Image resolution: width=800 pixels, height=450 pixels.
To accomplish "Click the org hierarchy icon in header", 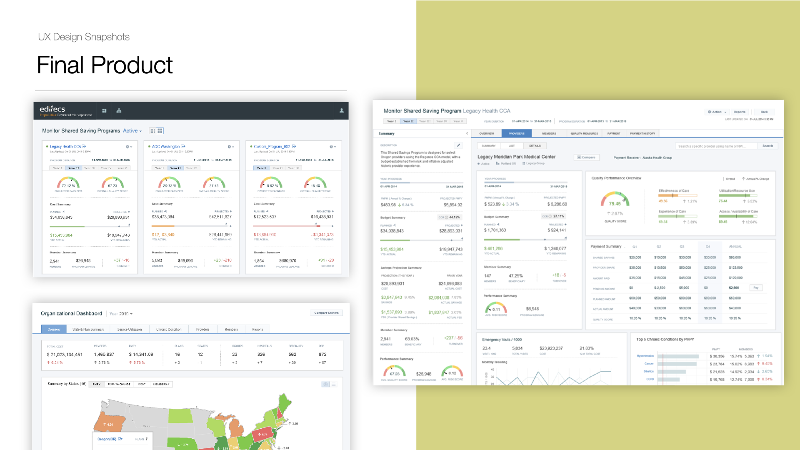I will tap(119, 111).
